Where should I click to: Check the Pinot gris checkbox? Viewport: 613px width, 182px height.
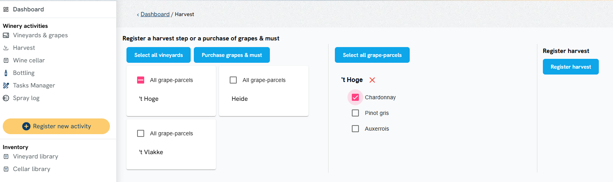coord(355,113)
